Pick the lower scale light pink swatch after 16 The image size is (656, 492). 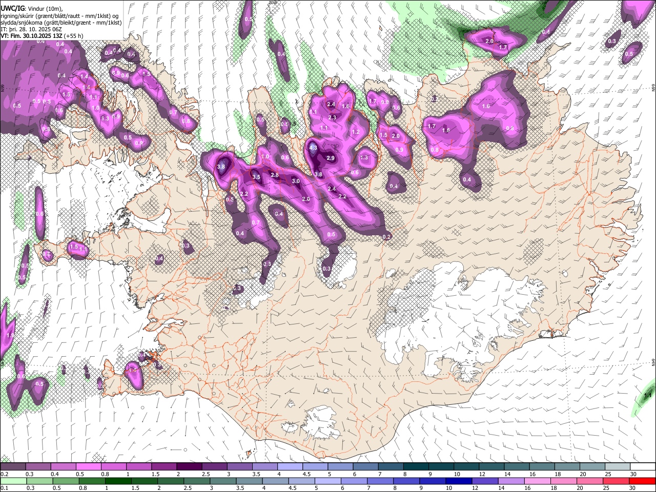coord(538,481)
